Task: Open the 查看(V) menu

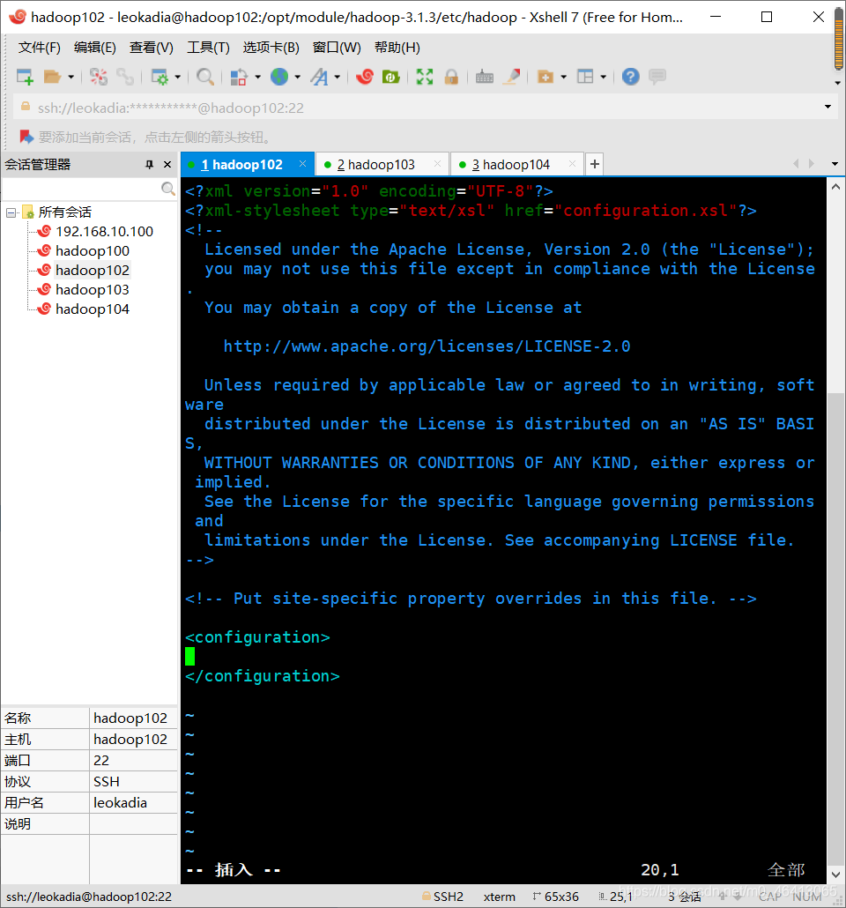Action: pyautogui.click(x=151, y=48)
